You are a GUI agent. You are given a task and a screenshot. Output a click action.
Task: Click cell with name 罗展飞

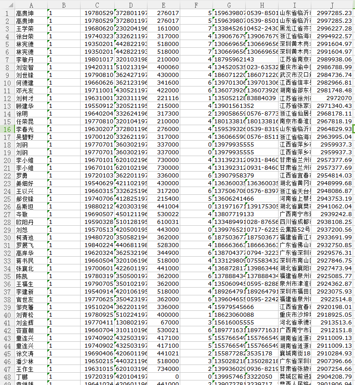pos(31,245)
